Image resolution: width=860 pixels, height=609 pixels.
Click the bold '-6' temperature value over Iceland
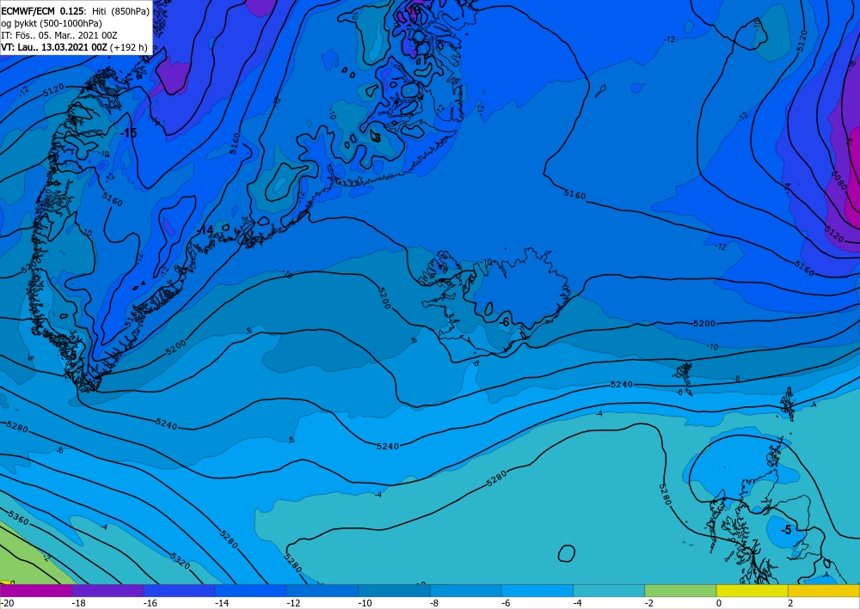(504, 322)
